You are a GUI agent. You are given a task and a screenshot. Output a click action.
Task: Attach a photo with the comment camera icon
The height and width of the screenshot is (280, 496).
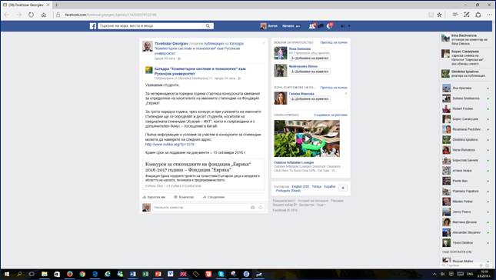(x=253, y=208)
